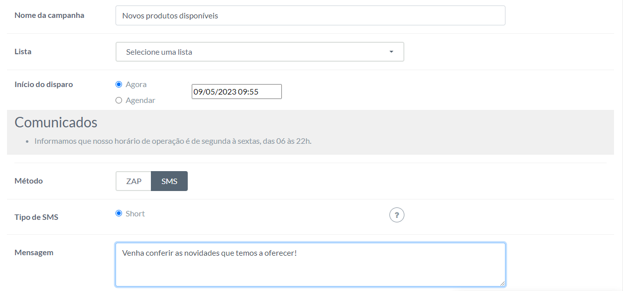
Task: Click the Tipo de SMS label
Action: 36,217
